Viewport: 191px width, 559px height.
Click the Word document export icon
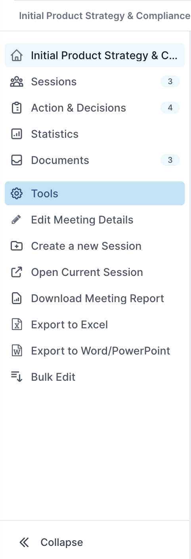coord(17,351)
